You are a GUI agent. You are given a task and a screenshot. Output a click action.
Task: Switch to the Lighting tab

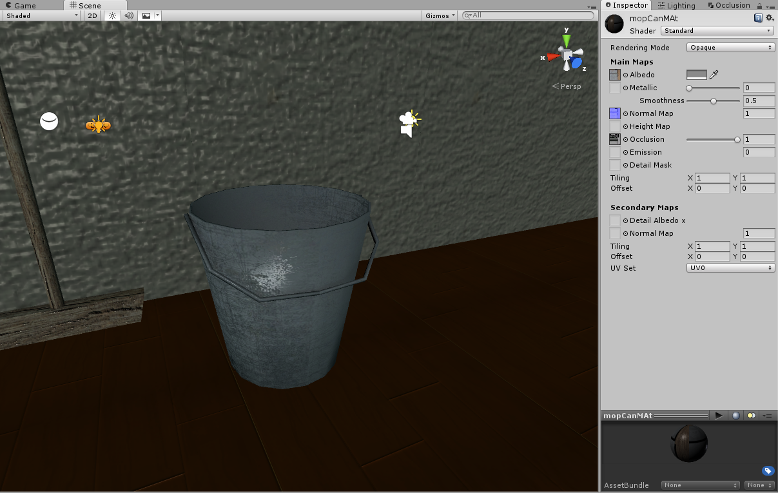tap(676, 5)
